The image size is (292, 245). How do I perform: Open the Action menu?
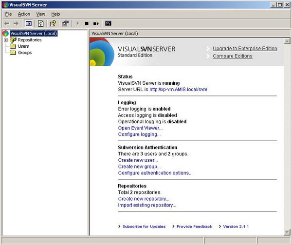(x=24, y=14)
